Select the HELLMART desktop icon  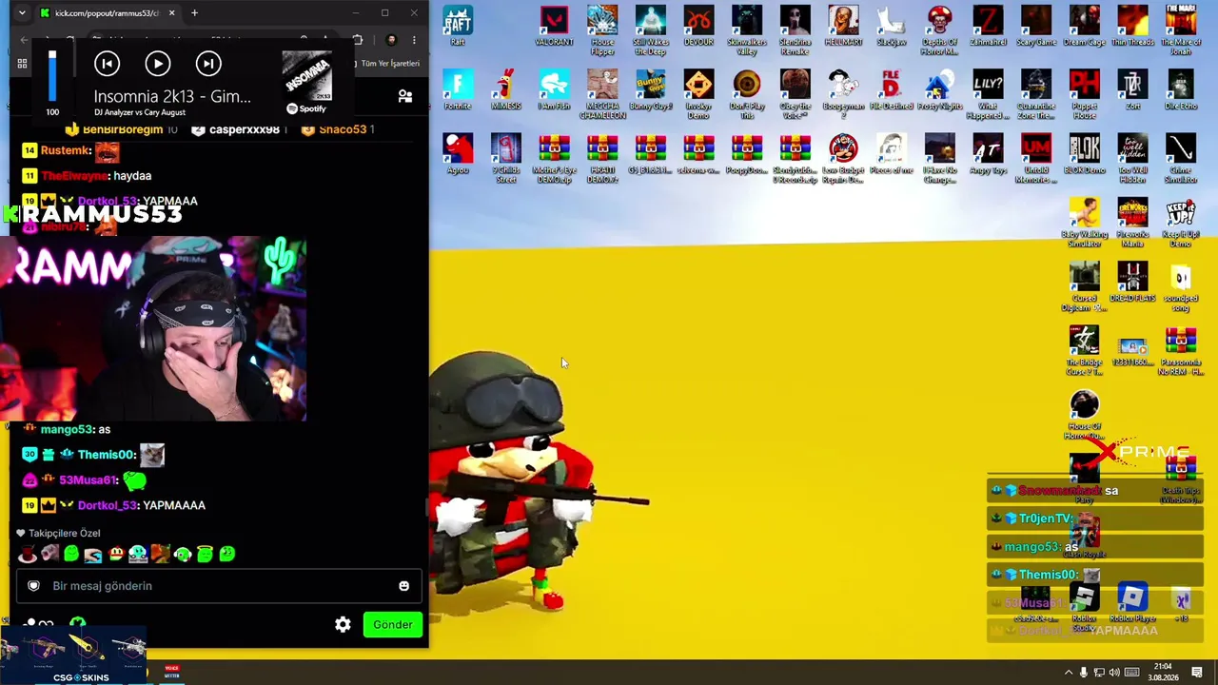[x=843, y=26]
